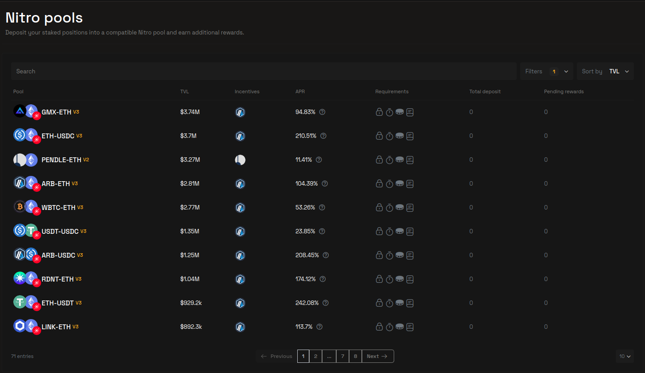This screenshot has height=373, width=645.
Task: Click the APR help icon next to 208.45%
Action: click(326, 255)
